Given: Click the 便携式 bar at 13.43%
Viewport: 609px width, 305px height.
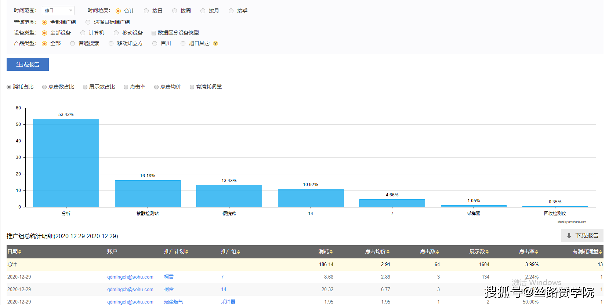Looking at the screenshot, I should point(229,196).
